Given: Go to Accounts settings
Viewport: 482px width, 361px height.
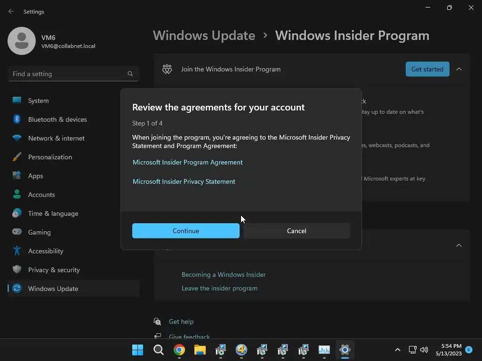Looking at the screenshot, I should pos(73,195).
